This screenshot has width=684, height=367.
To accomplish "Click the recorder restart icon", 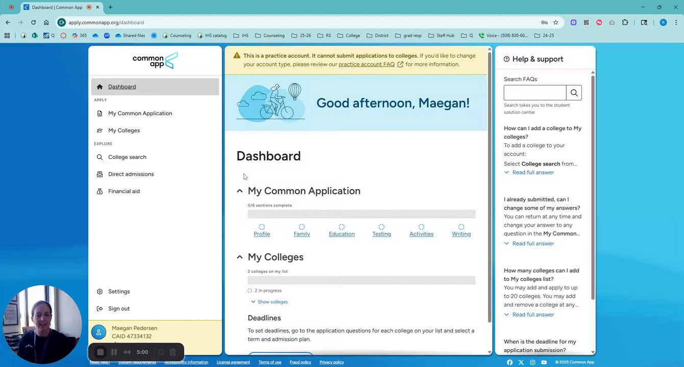I will tap(161, 352).
